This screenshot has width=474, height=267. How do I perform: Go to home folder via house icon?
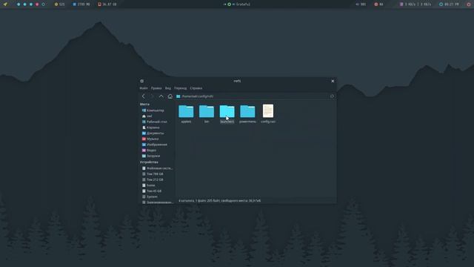[x=170, y=96]
